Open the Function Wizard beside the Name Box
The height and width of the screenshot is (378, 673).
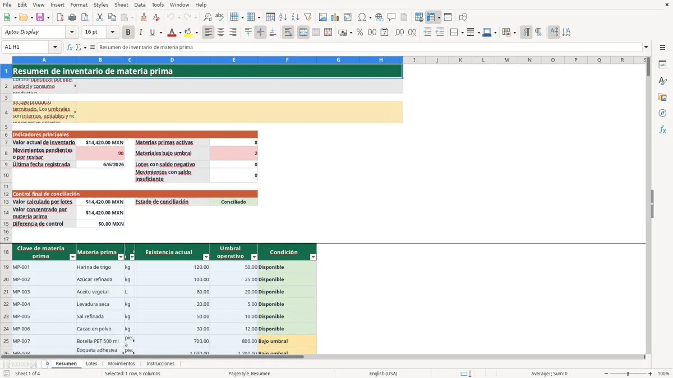(70, 48)
